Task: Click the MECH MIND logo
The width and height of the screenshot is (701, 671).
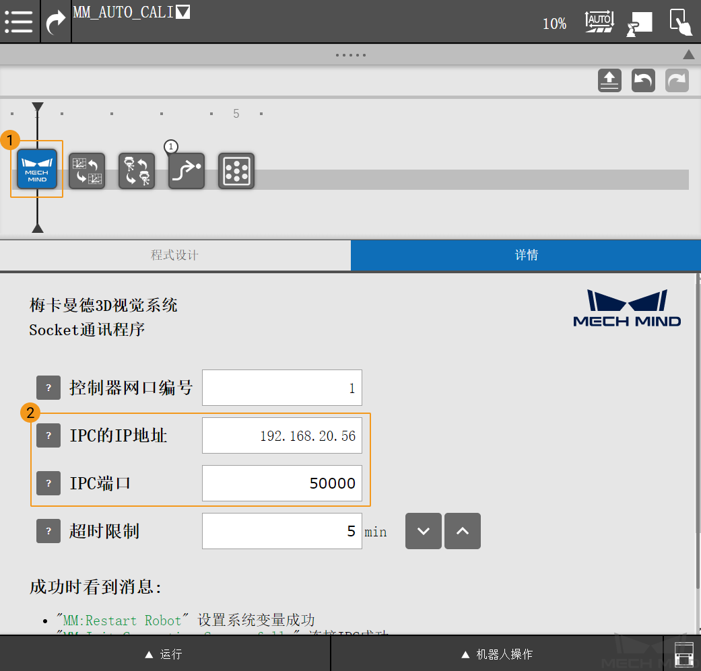Action: 627,308
